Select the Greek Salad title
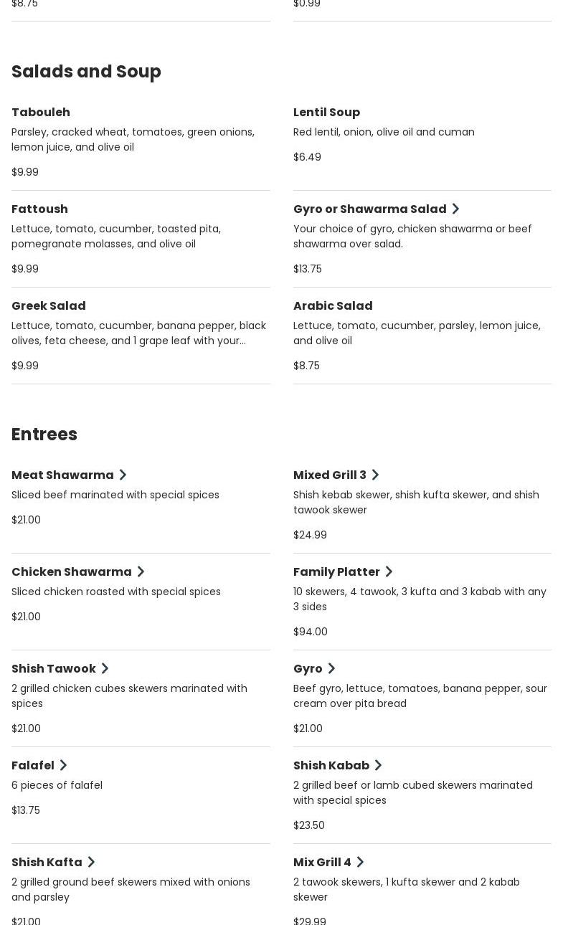This screenshot has width=563, height=925. click(49, 306)
